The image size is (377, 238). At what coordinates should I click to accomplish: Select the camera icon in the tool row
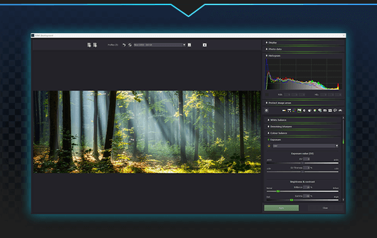(325, 110)
